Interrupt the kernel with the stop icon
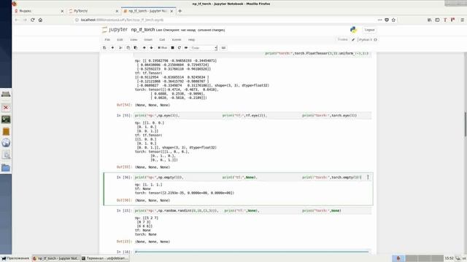 (x=172, y=48)
